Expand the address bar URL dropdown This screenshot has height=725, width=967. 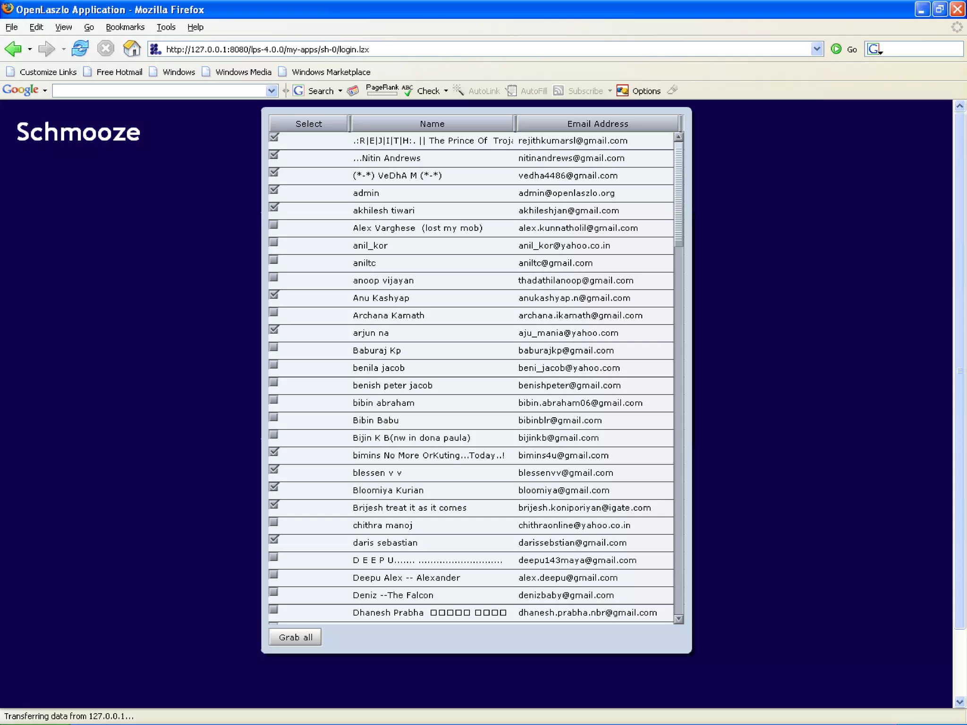[817, 49]
